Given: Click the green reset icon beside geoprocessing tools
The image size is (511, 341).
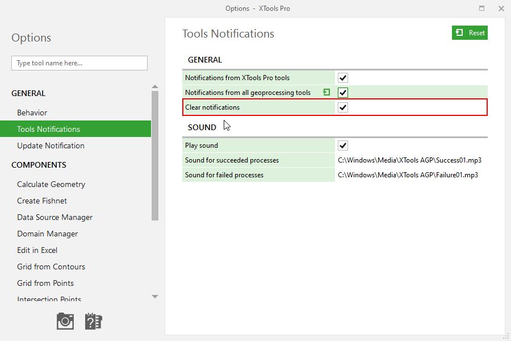Looking at the screenshot, I should tap(326, 92).
